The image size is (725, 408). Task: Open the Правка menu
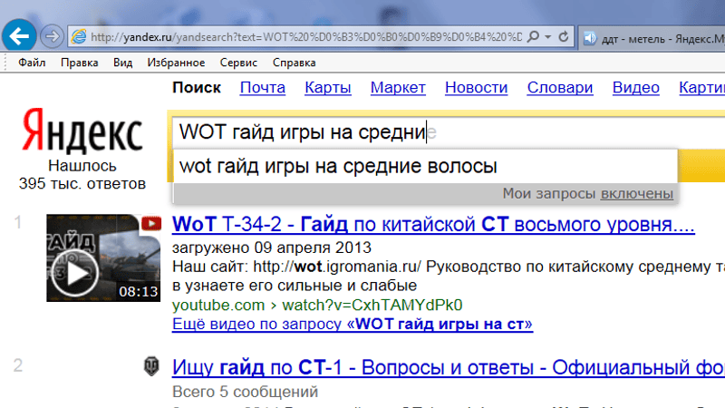pyautogui.click(x=80, y=63)
